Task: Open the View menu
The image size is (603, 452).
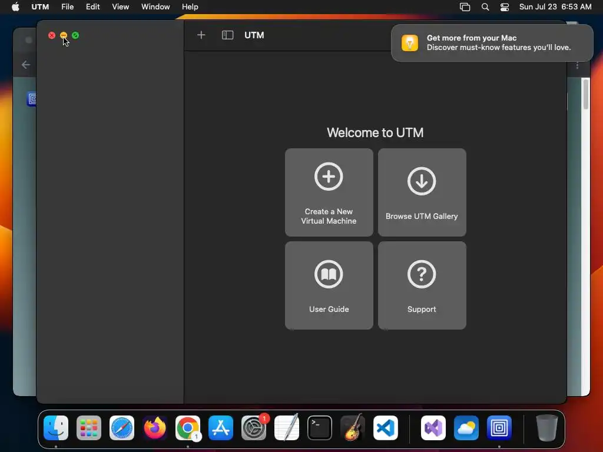Action: [120, 7]
